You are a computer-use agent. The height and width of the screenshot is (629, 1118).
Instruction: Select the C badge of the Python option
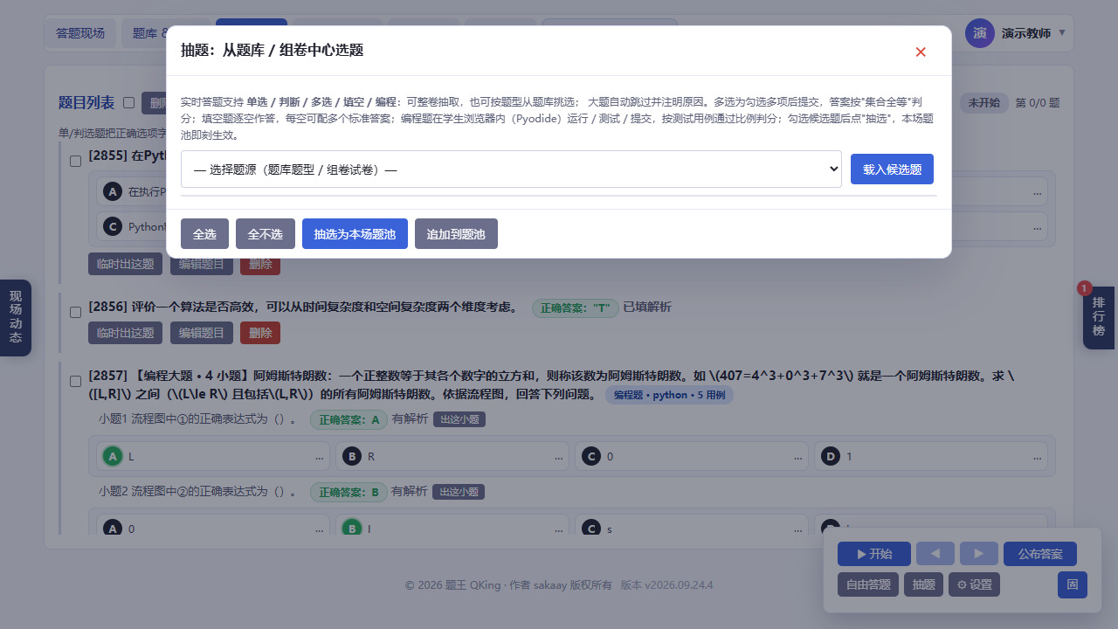tap(112, 226)
